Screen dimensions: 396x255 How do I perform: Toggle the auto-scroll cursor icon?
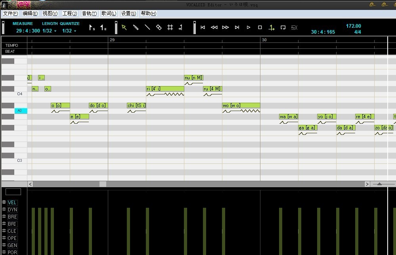(x=272, y=27)
